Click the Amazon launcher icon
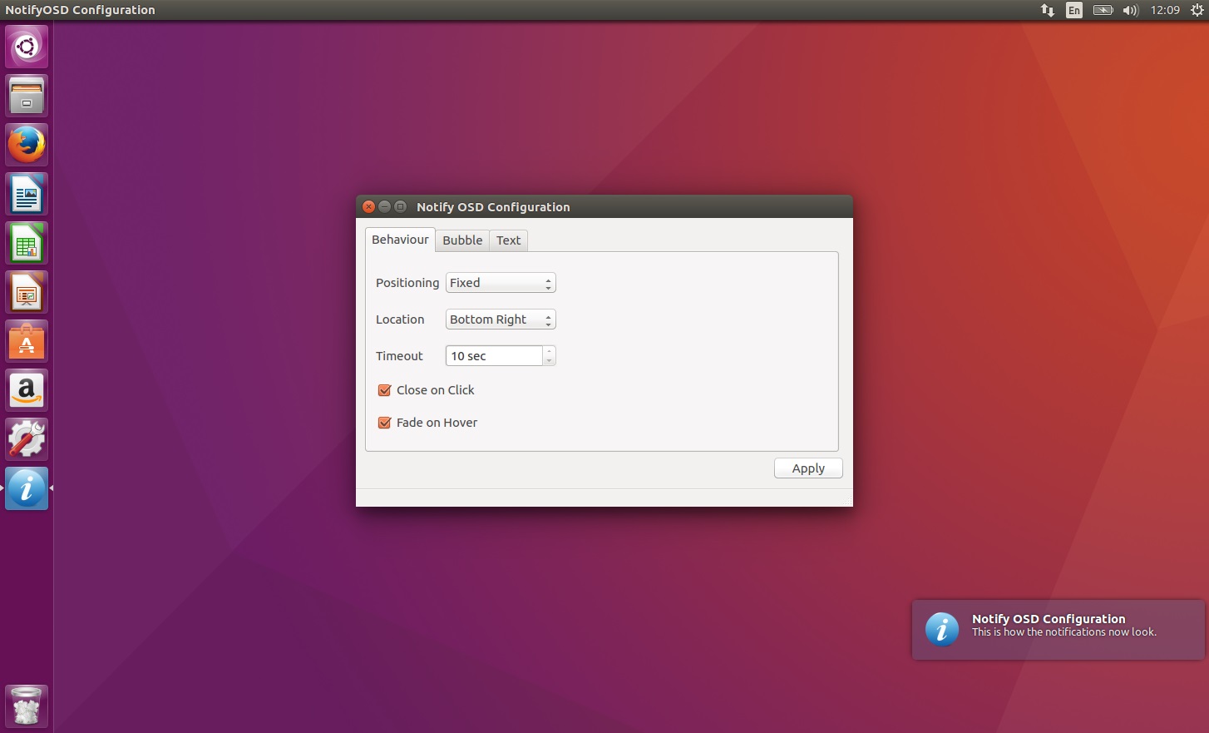 coord(27,390)
